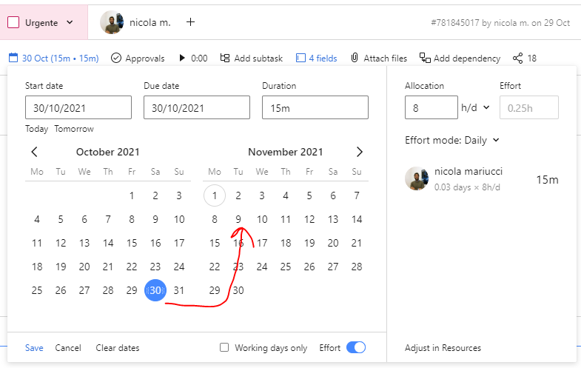Click the plus icon to add assignee
The image size is (581, 368).
(x=190, y=22)
